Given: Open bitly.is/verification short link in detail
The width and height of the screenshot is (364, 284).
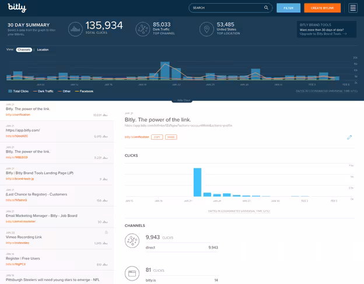Looking at the screenshot, I should point(136,137).
